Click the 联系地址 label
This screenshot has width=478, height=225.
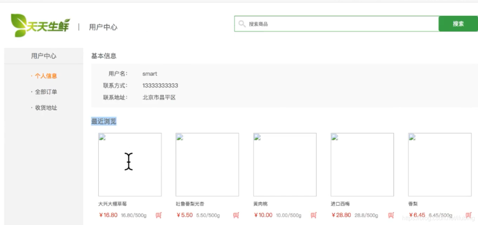(x=115, y=97)
